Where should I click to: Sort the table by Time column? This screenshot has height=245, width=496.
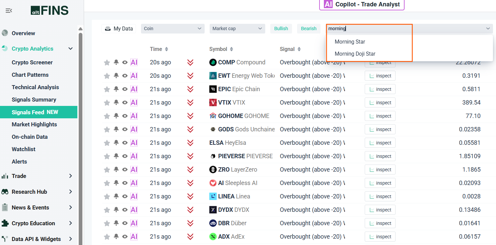pos(159,49)
